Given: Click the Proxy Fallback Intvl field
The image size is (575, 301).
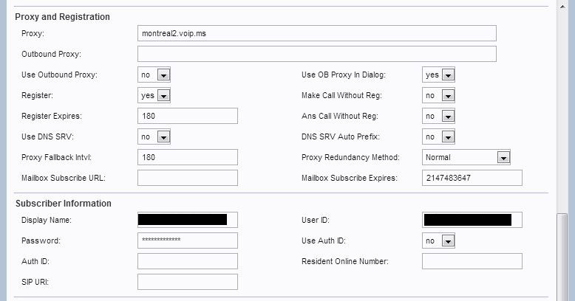Looking at the screenshot, I should click(187, 157).
